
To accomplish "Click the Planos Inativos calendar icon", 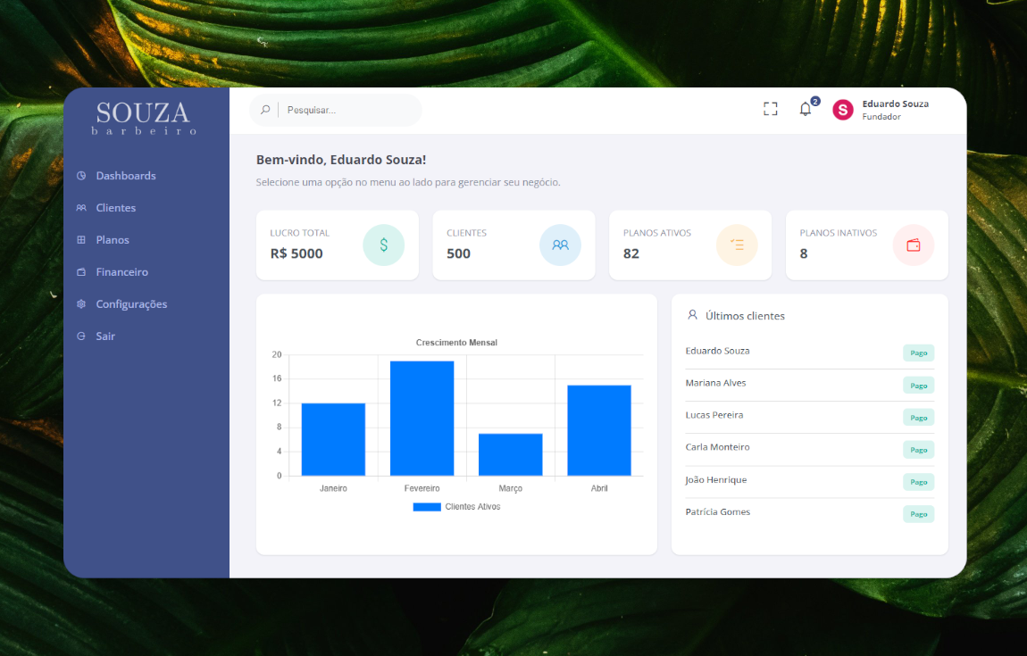I will (x=913, y=245).
